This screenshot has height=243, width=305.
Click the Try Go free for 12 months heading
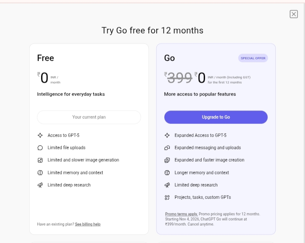[x=152, y=31]
